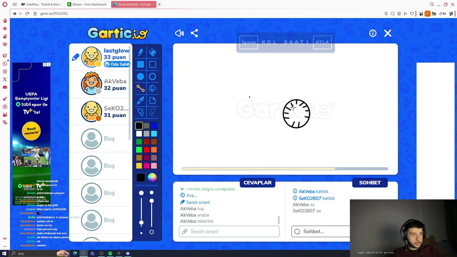Image resolution: width=457 pixels, height=257 pixels.
Task: Open the ChatPlay Twitch & Kick tab
Action: (41, 4)
